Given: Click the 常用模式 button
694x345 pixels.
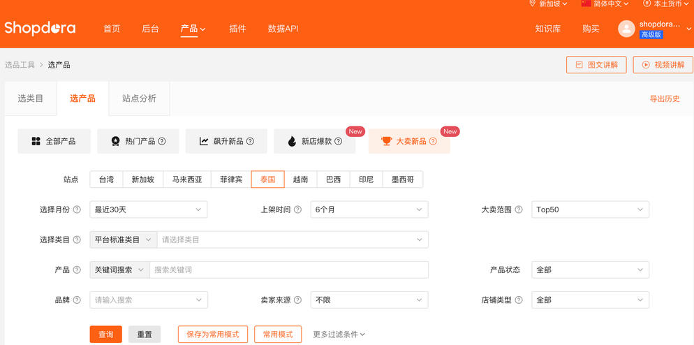Looking at the screenshot, I should point(278,335).
